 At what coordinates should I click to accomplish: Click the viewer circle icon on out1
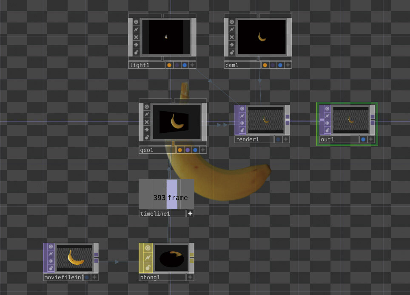[x=327, y=109]
